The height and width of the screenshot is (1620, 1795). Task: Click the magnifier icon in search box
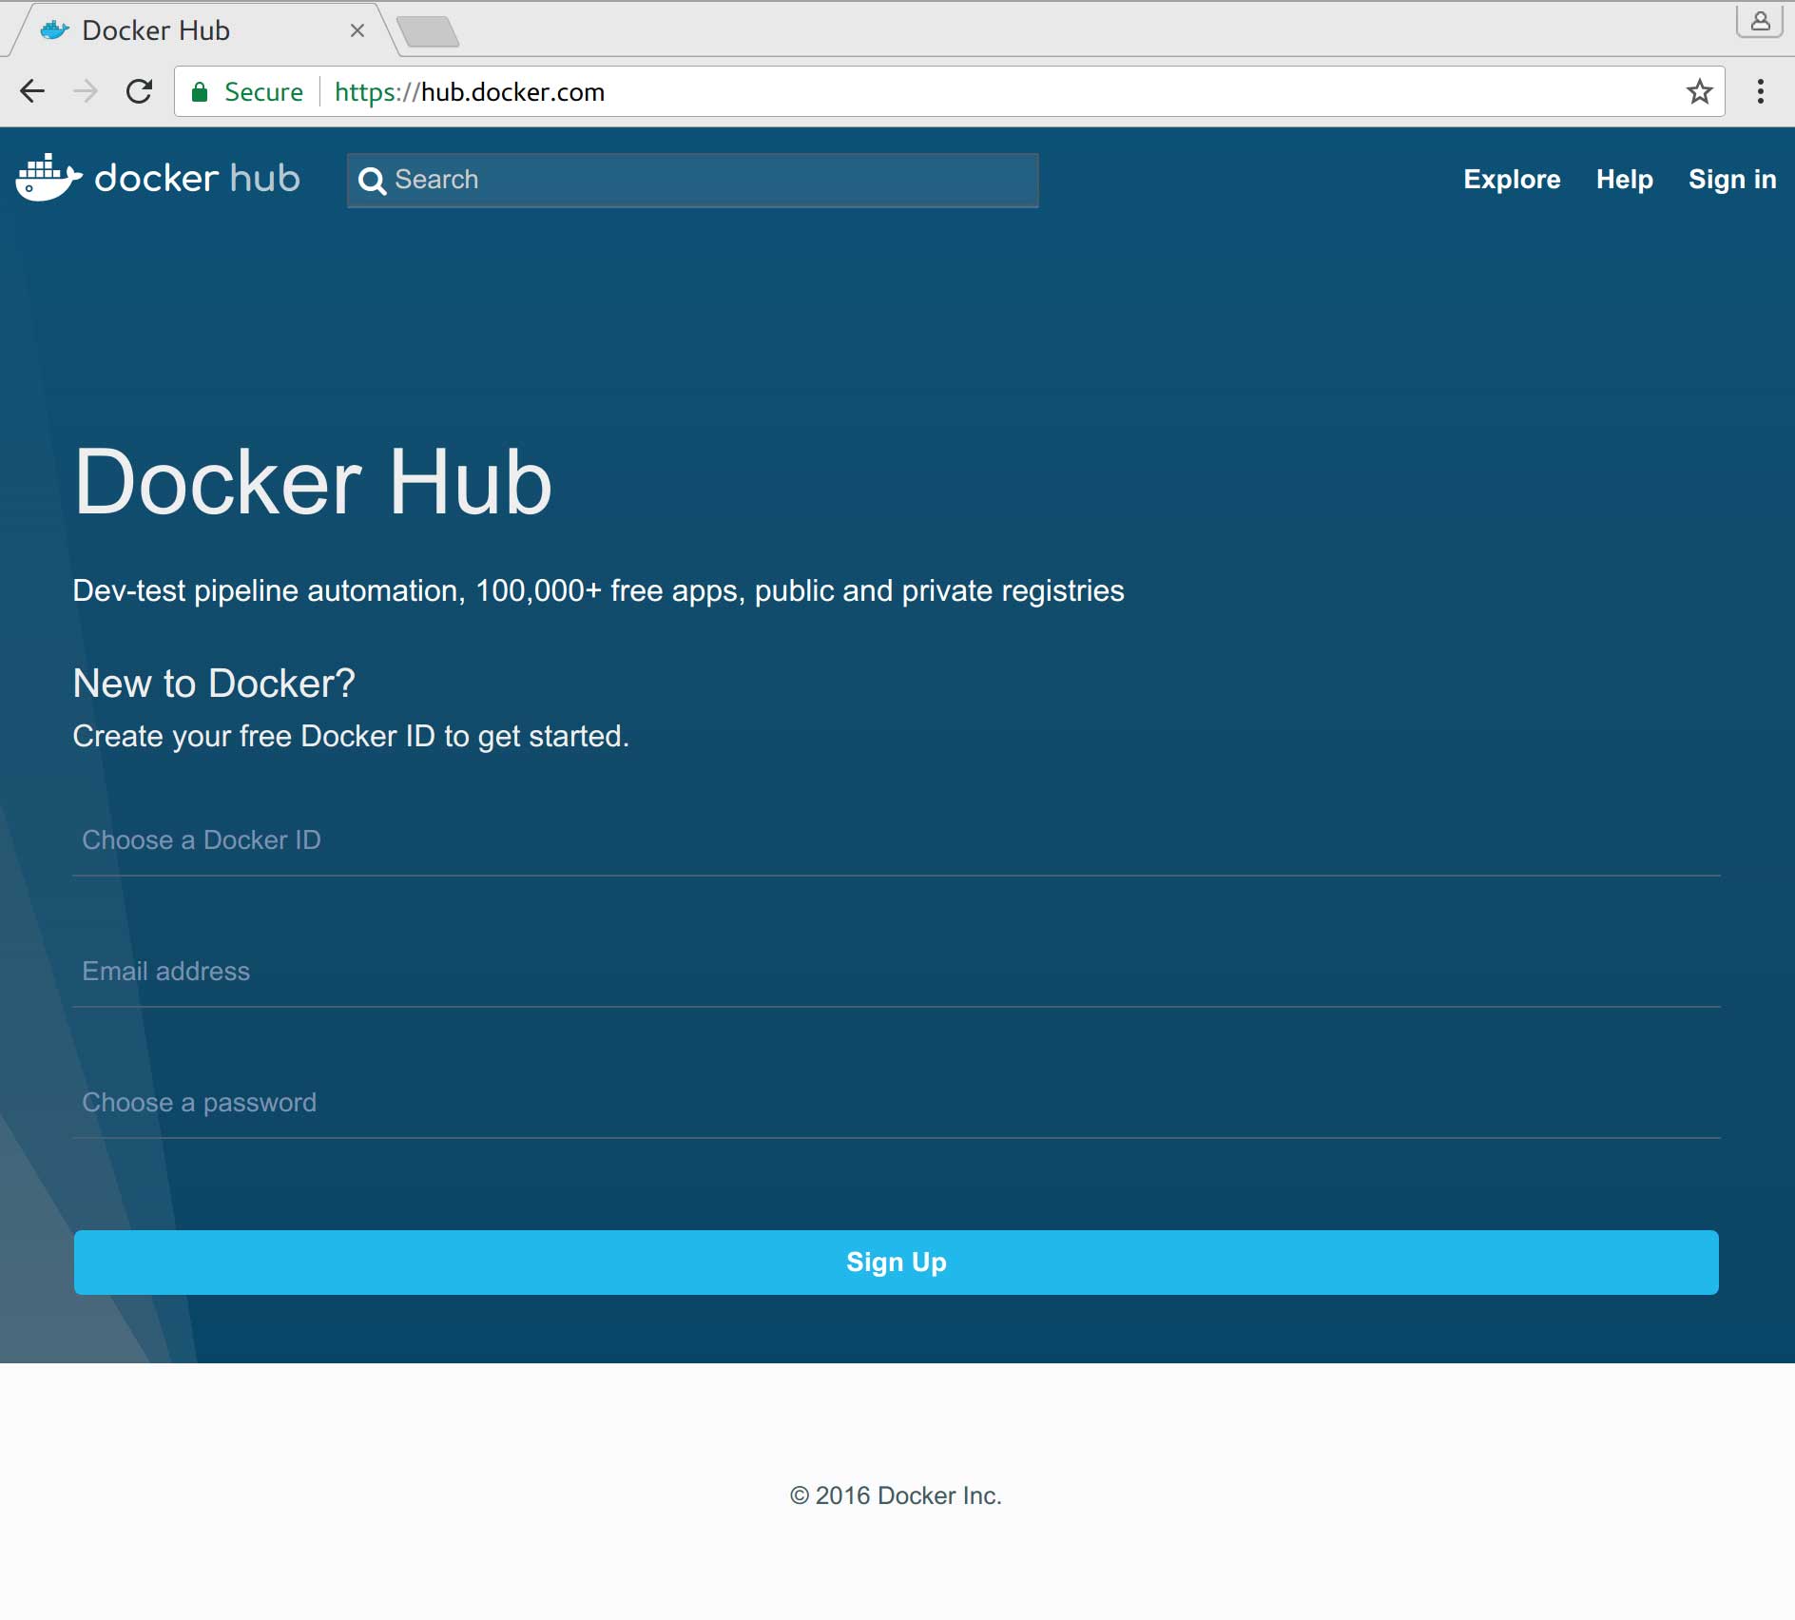372,181
